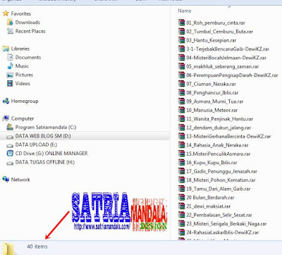Viewport: 282px width, 255px height.
Task: Select file 08_Penghancur_Iblis.rar
Action: [x=212, y=93]
